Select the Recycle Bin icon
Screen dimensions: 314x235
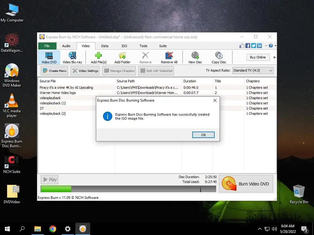click(299, 194)
